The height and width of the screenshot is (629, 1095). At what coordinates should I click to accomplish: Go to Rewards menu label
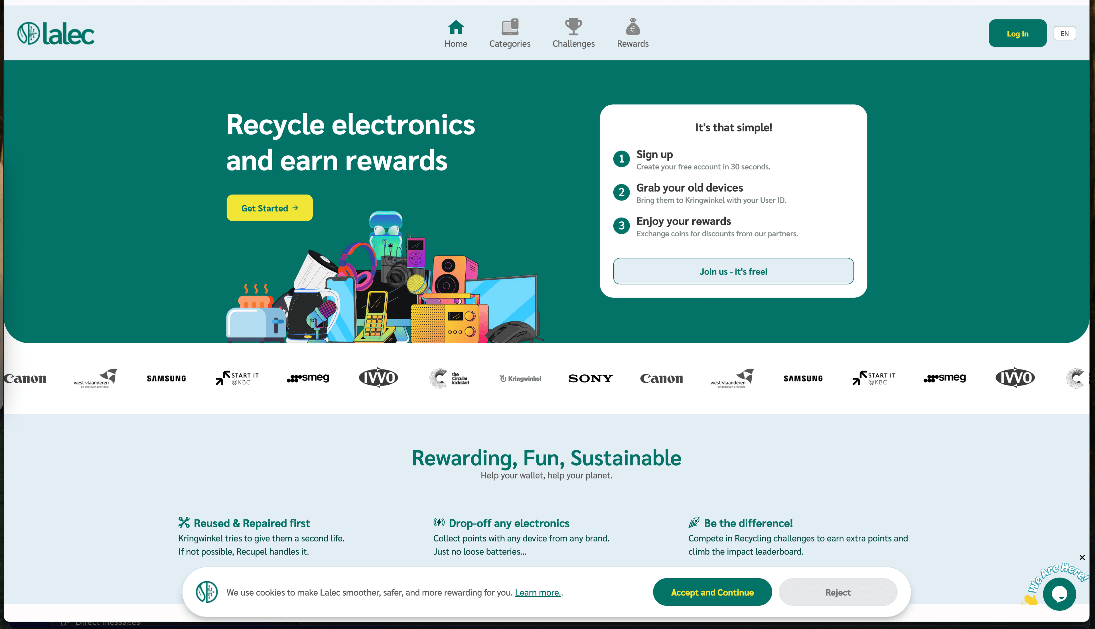pyautogui.click(x=632, y=44)
